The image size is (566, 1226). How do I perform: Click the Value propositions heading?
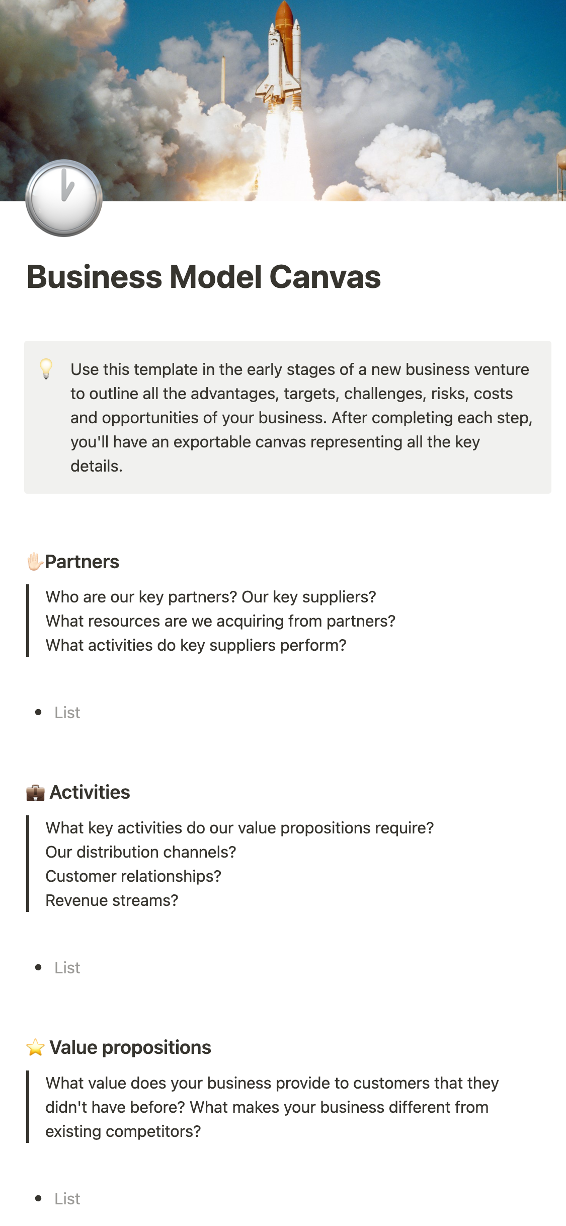coord(130,1047)
